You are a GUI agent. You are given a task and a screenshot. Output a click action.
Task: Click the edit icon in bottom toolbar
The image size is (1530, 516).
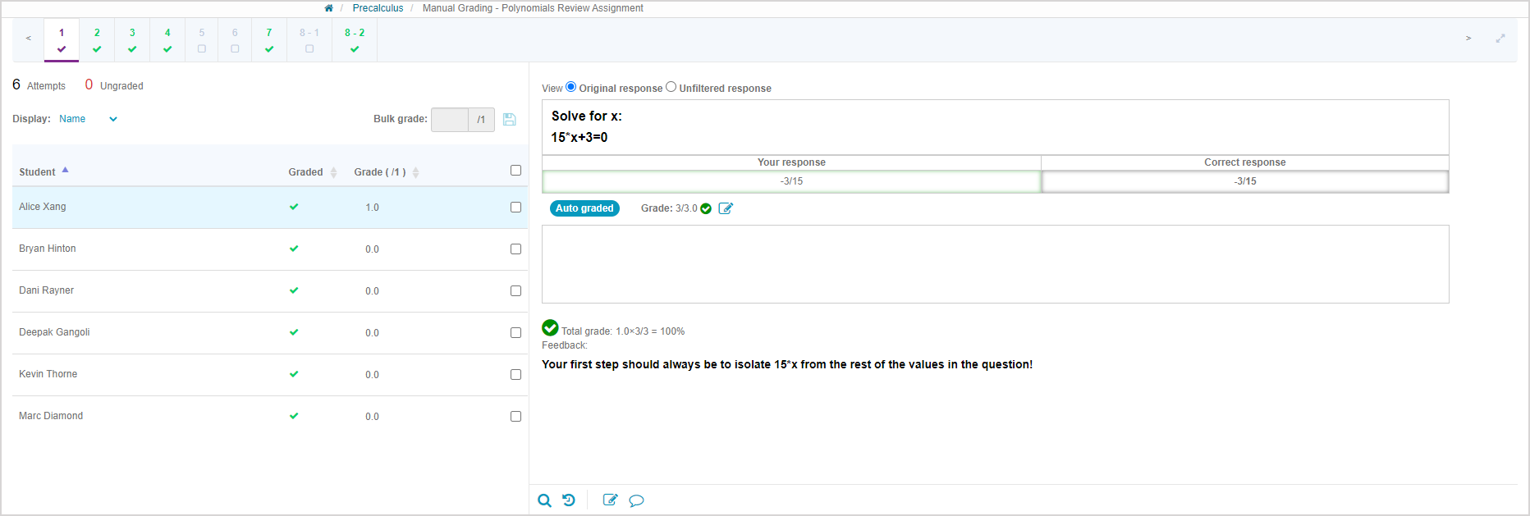click(610, 500)
